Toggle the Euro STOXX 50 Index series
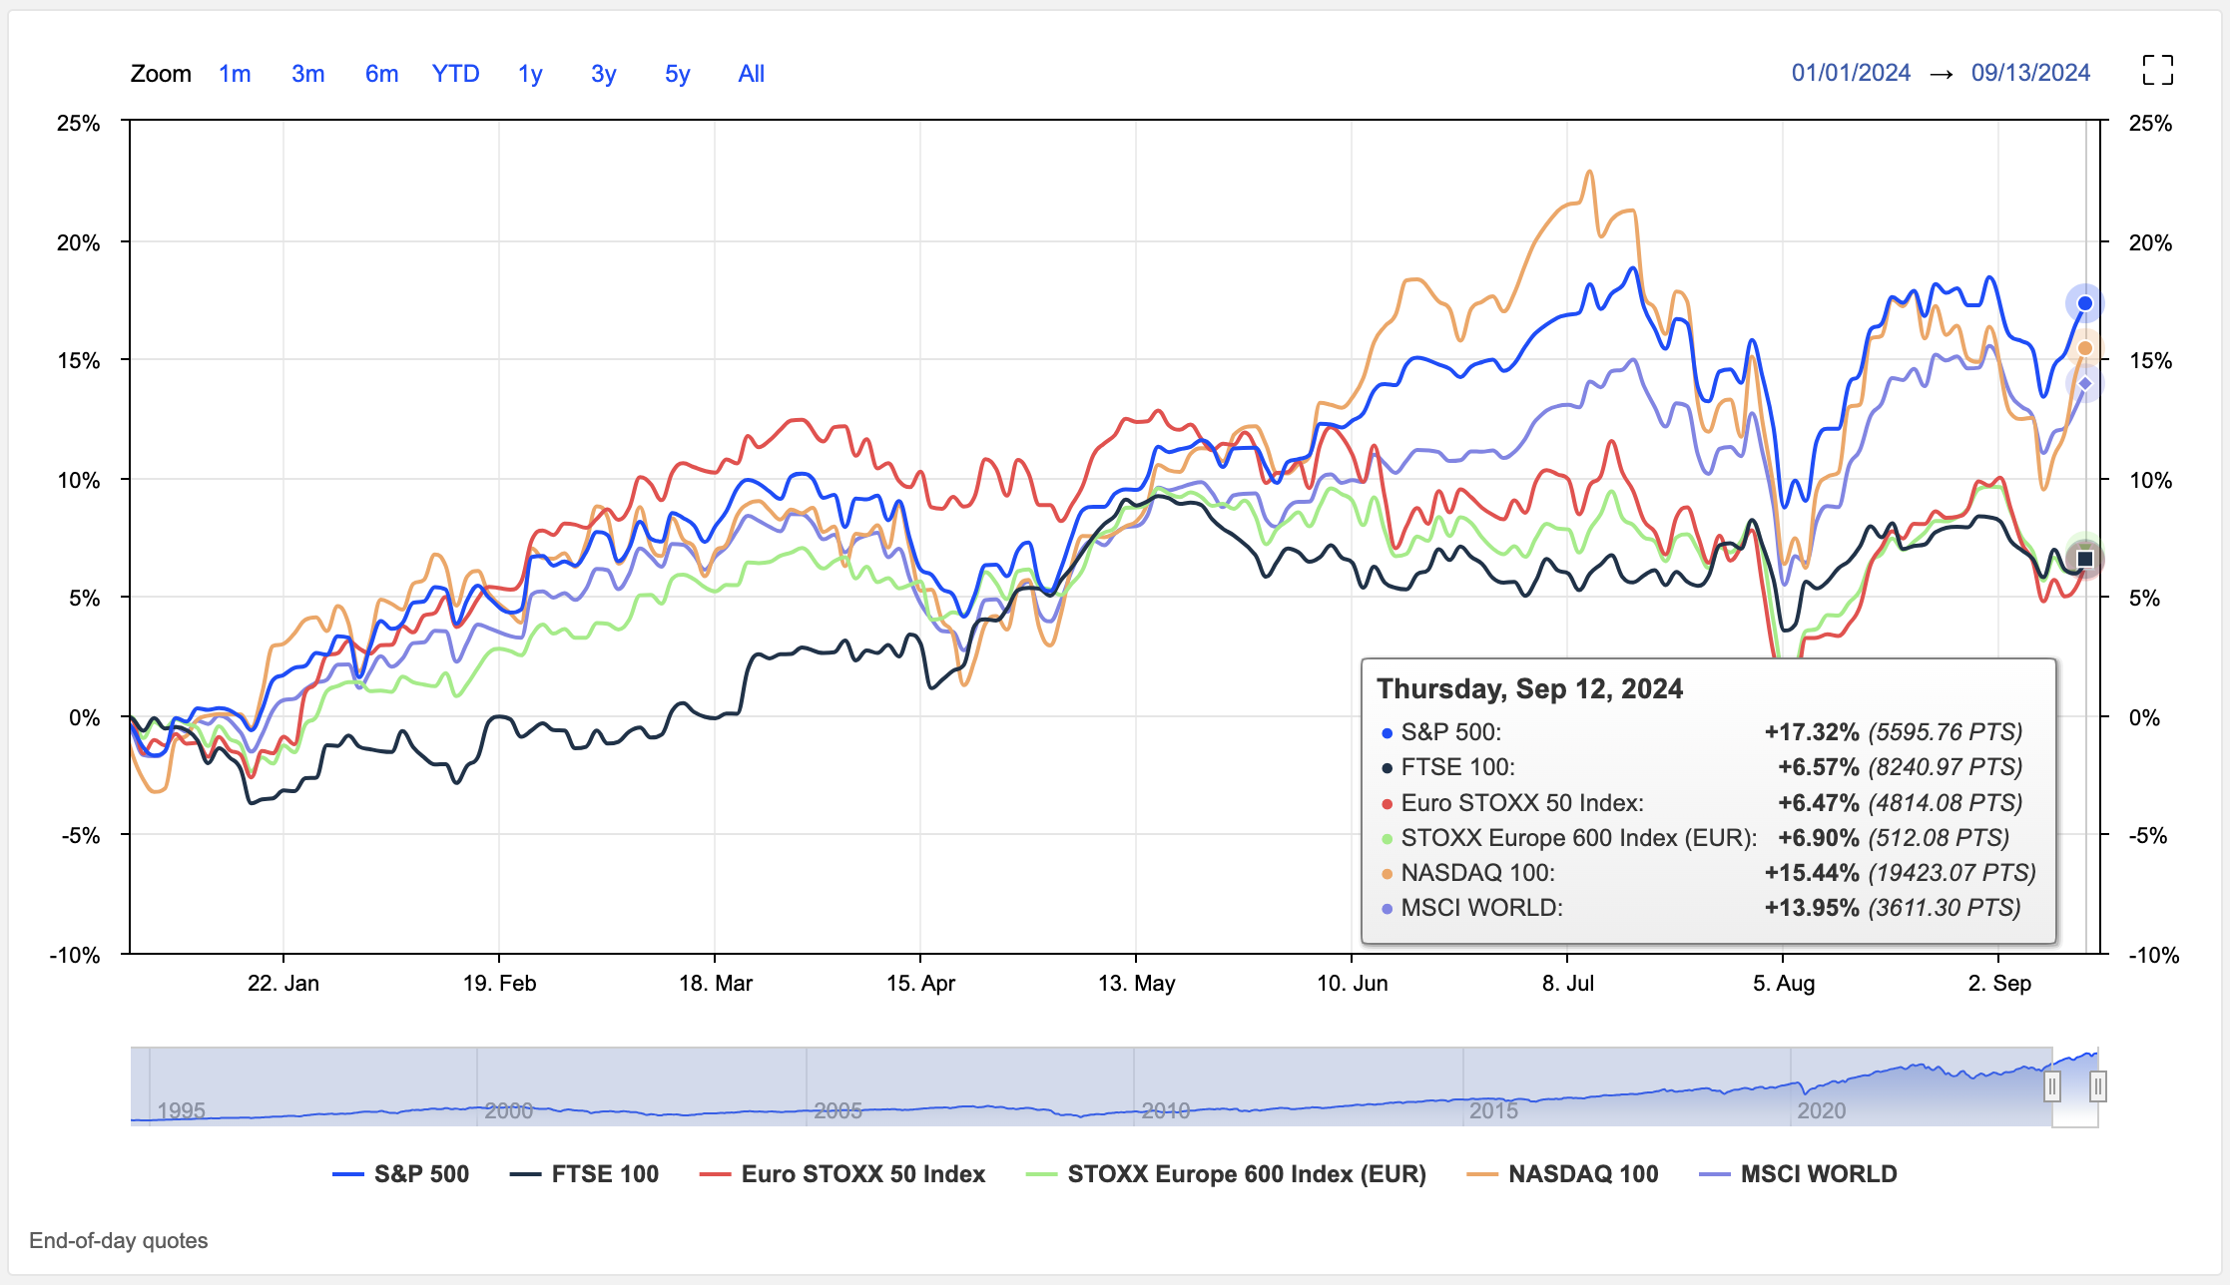 (842, 1174)
